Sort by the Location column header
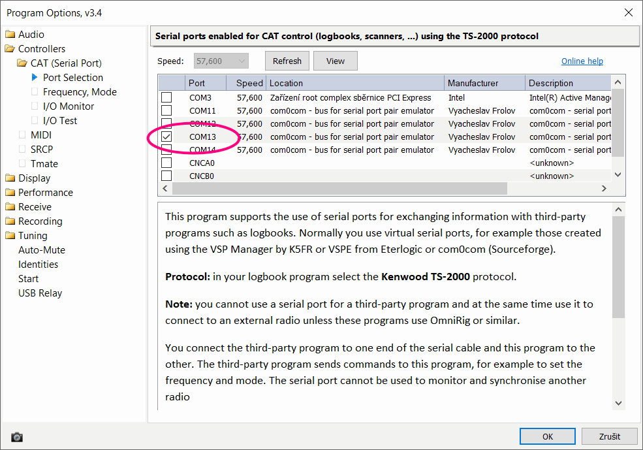 point(355,83)
